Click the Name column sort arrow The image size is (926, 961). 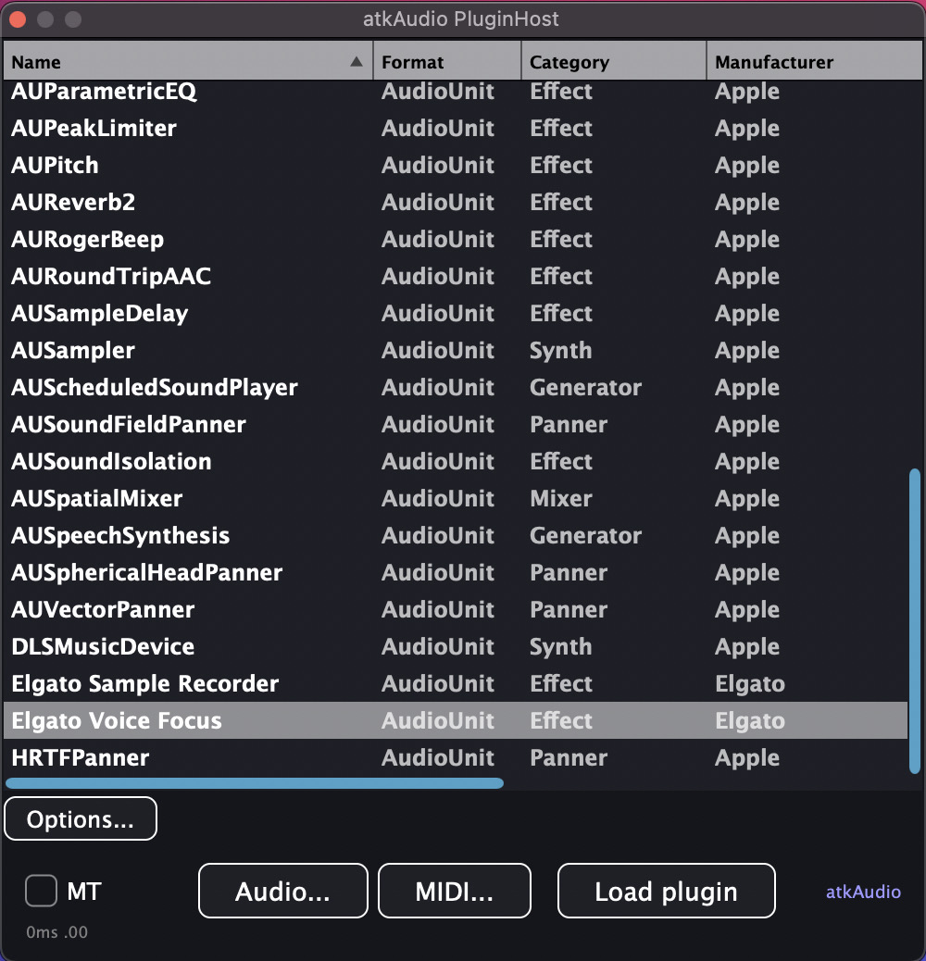(x=357, y=62)
